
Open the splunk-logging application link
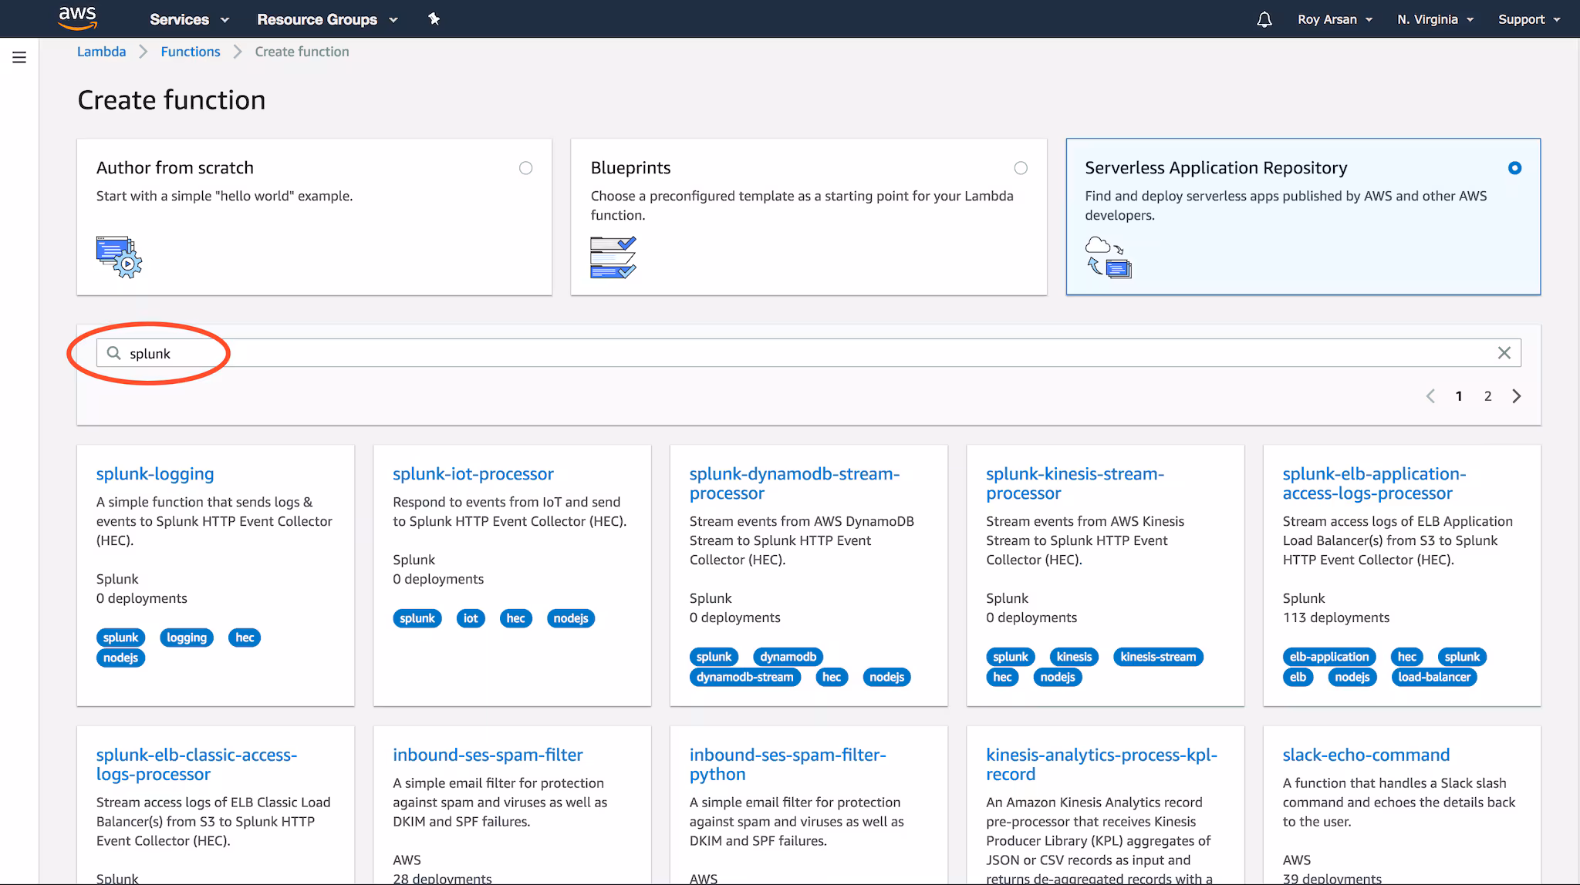[x=155, y=474]
